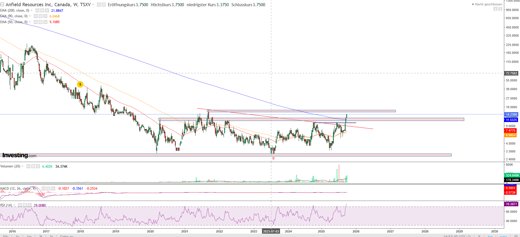Open the Volumen (20) dropdown arrow
This screenshot has width=520, height=237.
[x=23, y=166]
